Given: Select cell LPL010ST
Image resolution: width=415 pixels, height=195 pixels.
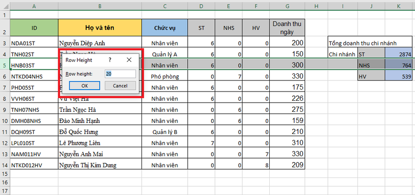Looking at the screenshot, I should (x=34, y=143).
